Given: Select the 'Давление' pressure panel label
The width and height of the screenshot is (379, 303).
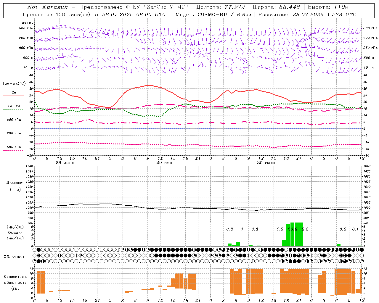Looking at the screenshot, I should tap(15, 183).
